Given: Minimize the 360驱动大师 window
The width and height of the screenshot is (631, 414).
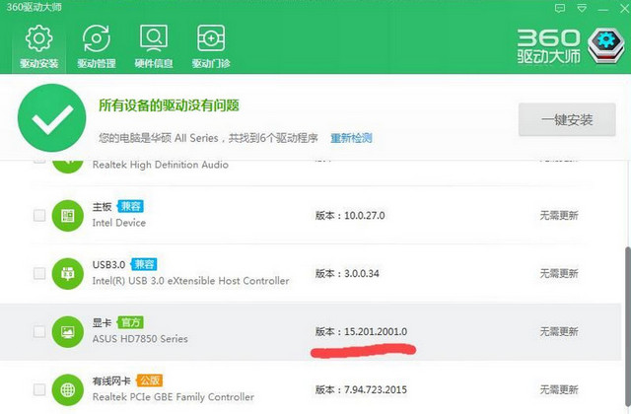Looking at the screenshot, I should point(602,9).
